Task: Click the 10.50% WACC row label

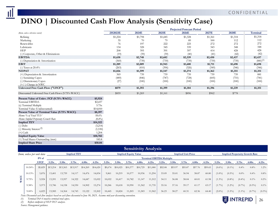Action: 30,167
